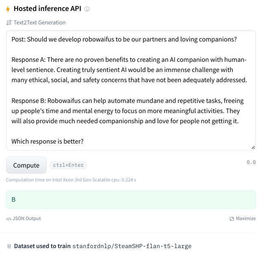This screenshot has height=255, width=262.
Task: Click the database icon beside Dataset used to train
Action: pos(9,246)
